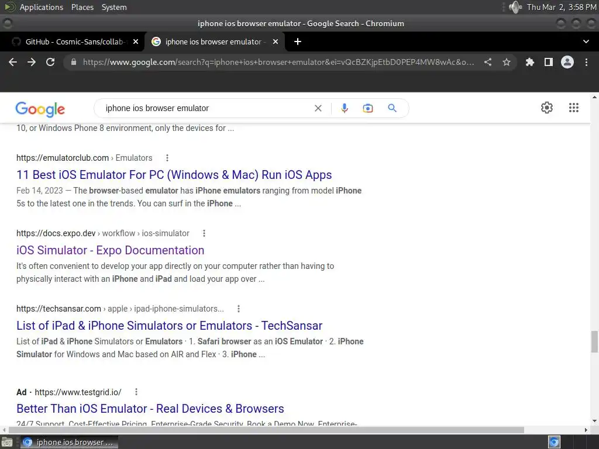
Task: Click the scroll-up arrow of vertical scrollbar
Action: coord(594,97)
